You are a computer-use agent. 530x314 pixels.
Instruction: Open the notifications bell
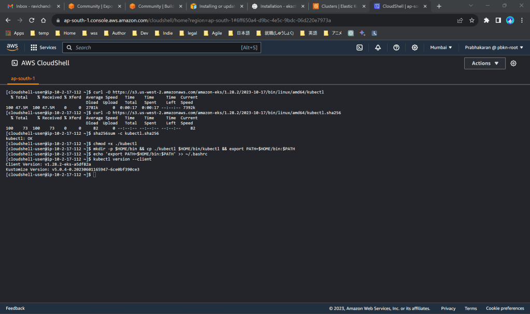pos(378,48)
